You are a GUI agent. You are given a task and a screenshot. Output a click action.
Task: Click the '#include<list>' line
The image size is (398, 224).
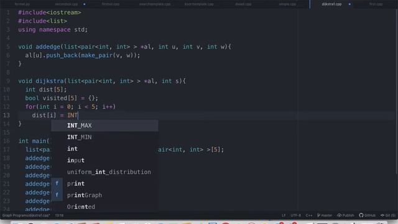42,21
